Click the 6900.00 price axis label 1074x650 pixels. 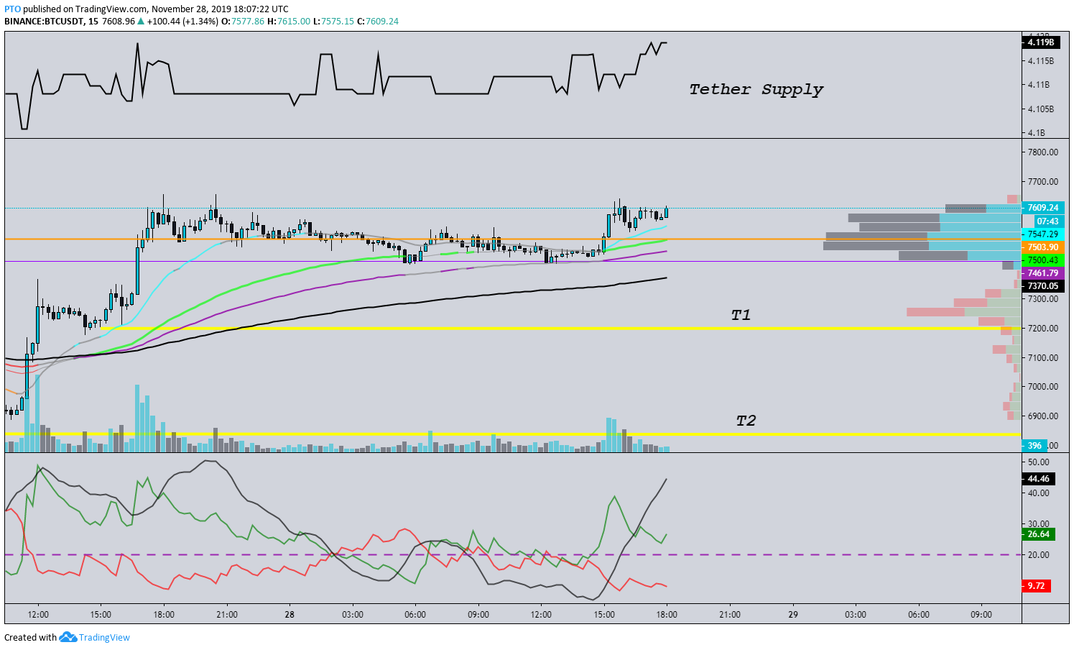tap(1042, 416)
